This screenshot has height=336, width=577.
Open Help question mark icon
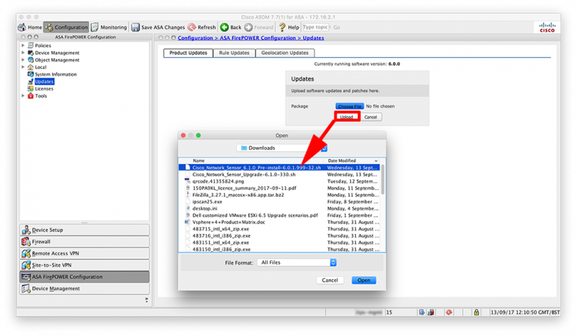pyautogui.click(x=282, y=27)
